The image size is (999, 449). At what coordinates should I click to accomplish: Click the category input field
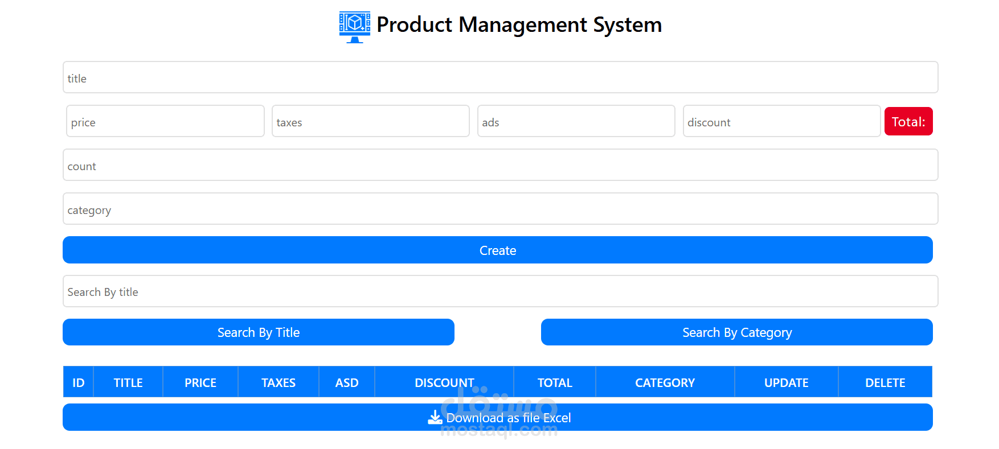500,209
